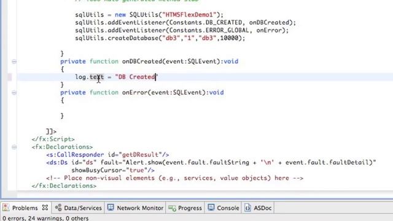Click the showBusyCursor attribute
Screen dimensions: 393x221
pyautogui.click(x=96, y=170)
